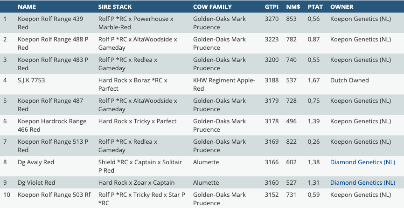Open Diamond Genetics link for Dg Avaly Red
Screen dimensions: 404x208
[x=362, y=162]
